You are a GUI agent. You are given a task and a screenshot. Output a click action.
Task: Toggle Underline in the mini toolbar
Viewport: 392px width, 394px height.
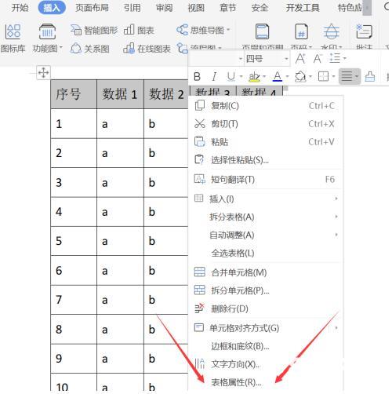coord(231,77)
